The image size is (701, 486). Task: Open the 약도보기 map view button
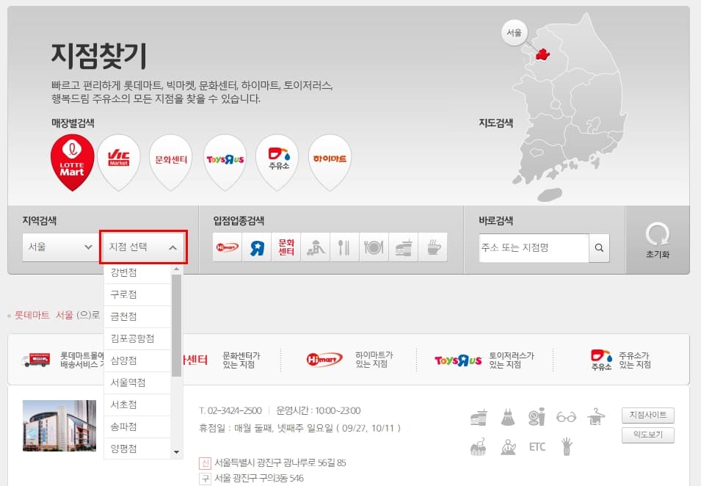[x=648, y=435]
